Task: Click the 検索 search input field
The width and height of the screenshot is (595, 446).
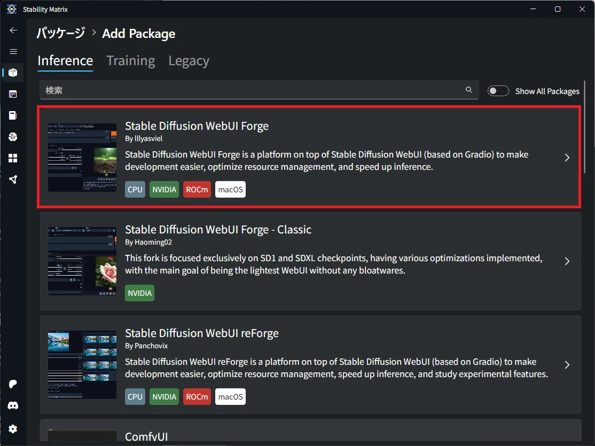Action: click(259, 90)
